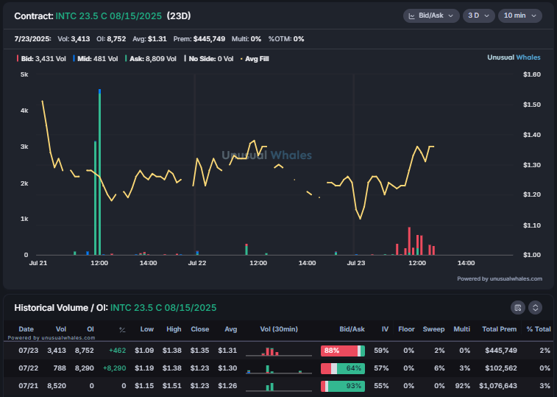557x397 pixels.
Task: Click the Jul 22 x-axis label
Action: [x=197, y=263]
